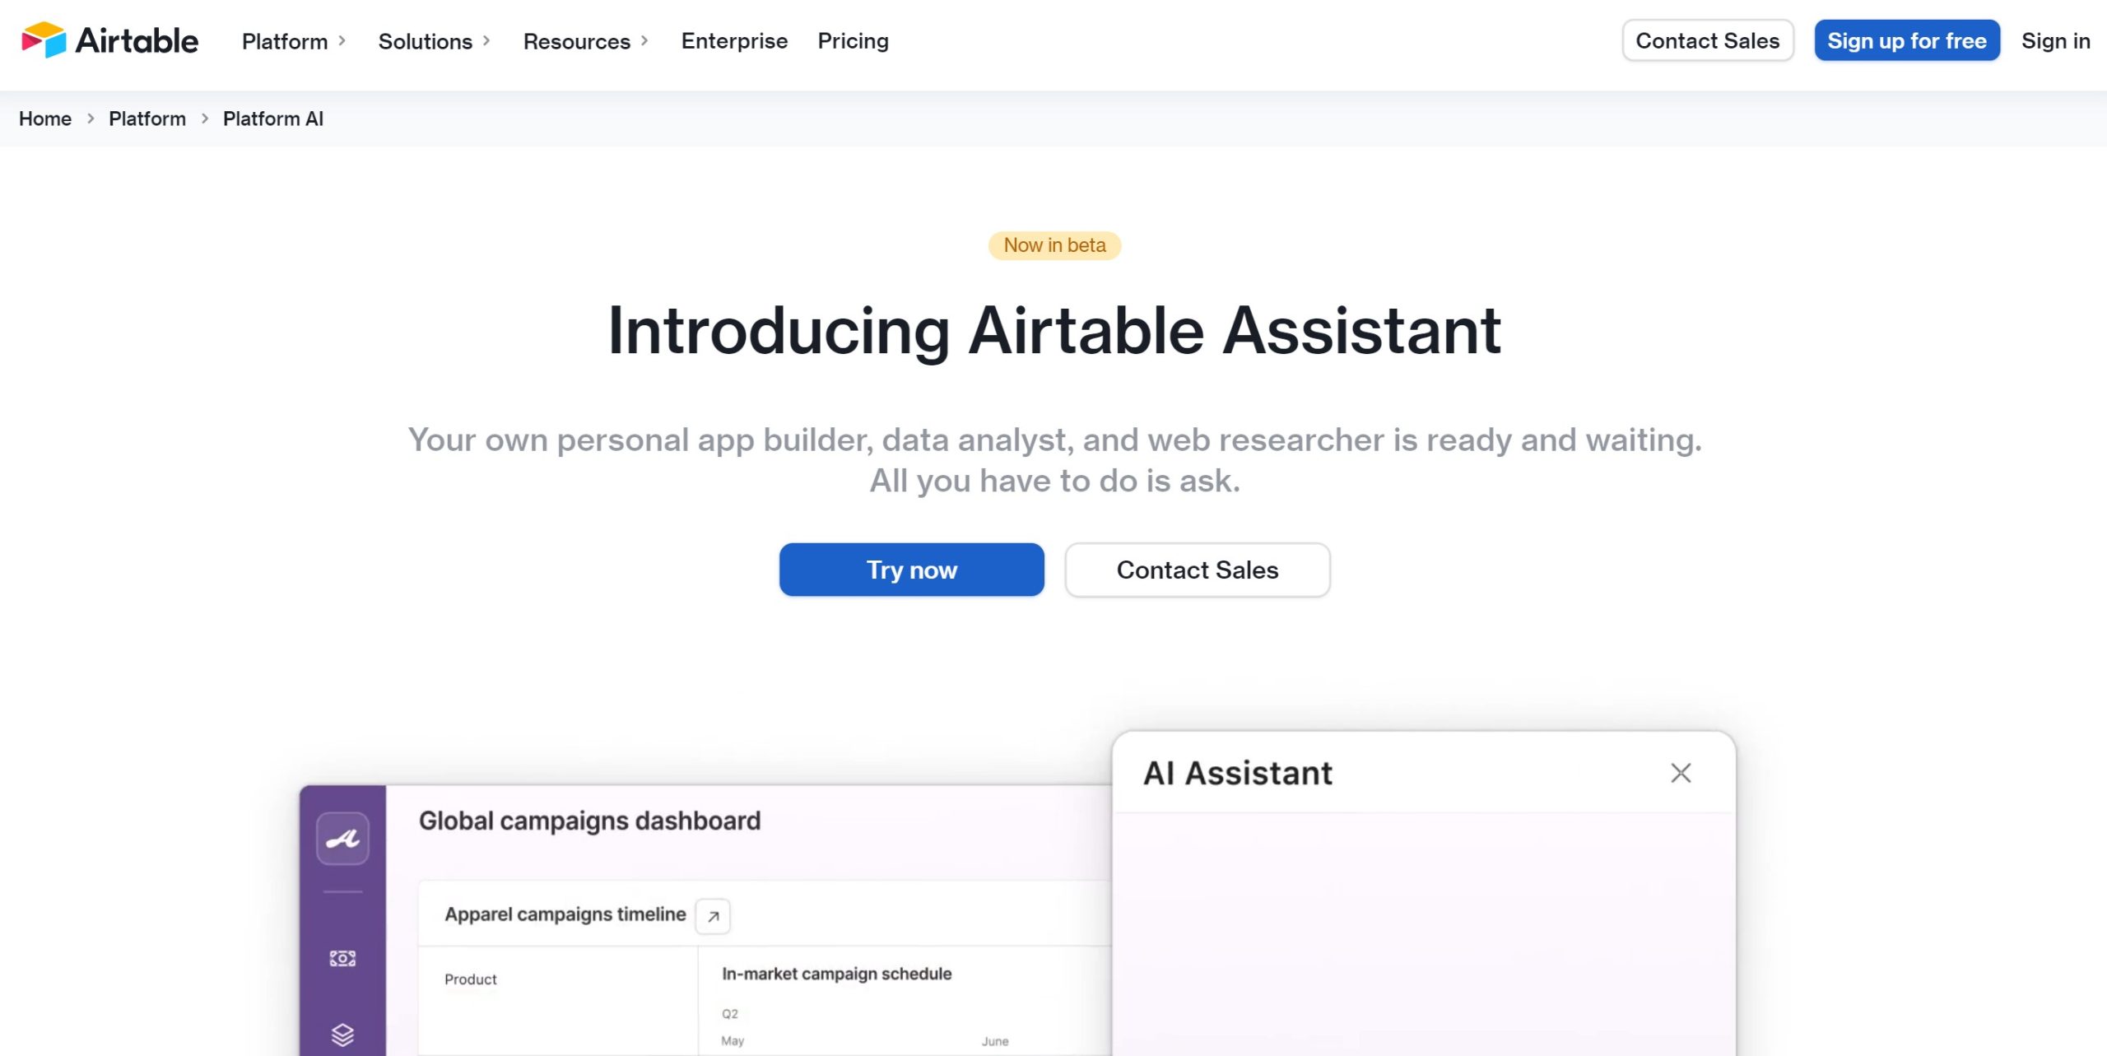Expand the Platform navigation dropdown
Screen dimensions: 2107x1056
click(x=285, y=40)
